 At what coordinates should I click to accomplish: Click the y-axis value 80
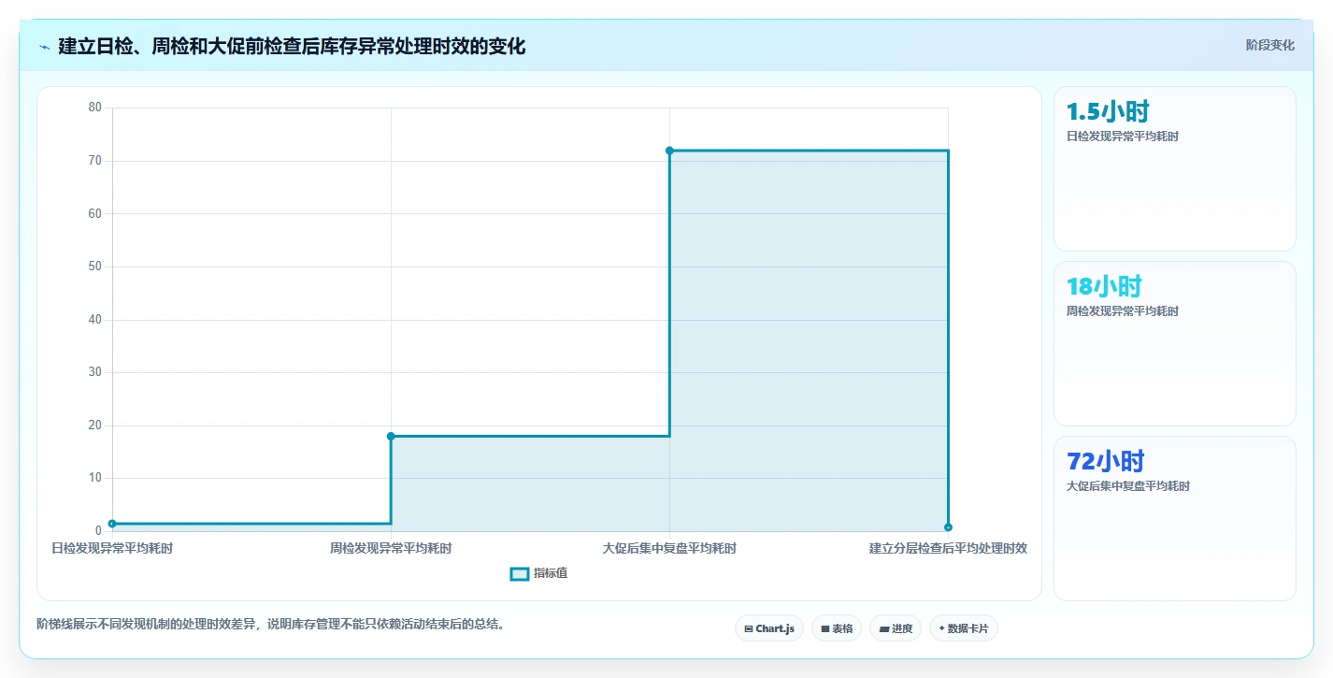[x=94, y=108]
